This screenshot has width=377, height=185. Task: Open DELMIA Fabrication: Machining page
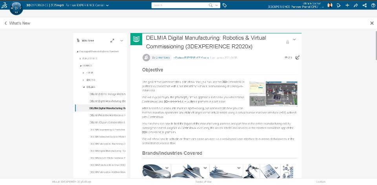tap(108, 144)
